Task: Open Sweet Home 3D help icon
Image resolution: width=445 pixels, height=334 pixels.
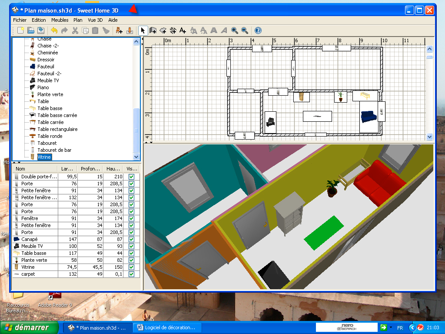Action: [258, 30]
